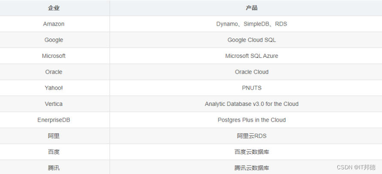
Task: Select the Oracle Cloud product cell
Action: pos(251,72)
